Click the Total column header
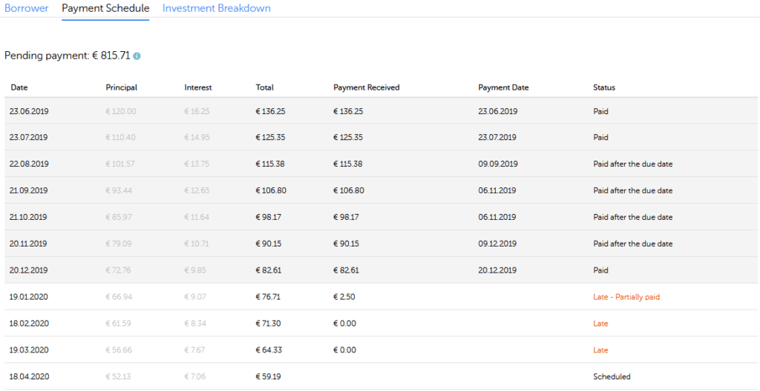This screenshot has height=391, width=760. click(x=265, y=87)
